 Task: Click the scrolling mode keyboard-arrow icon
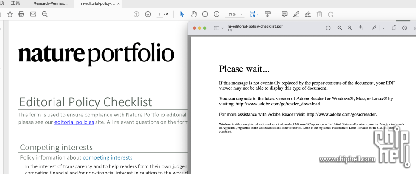pos(268,14)
